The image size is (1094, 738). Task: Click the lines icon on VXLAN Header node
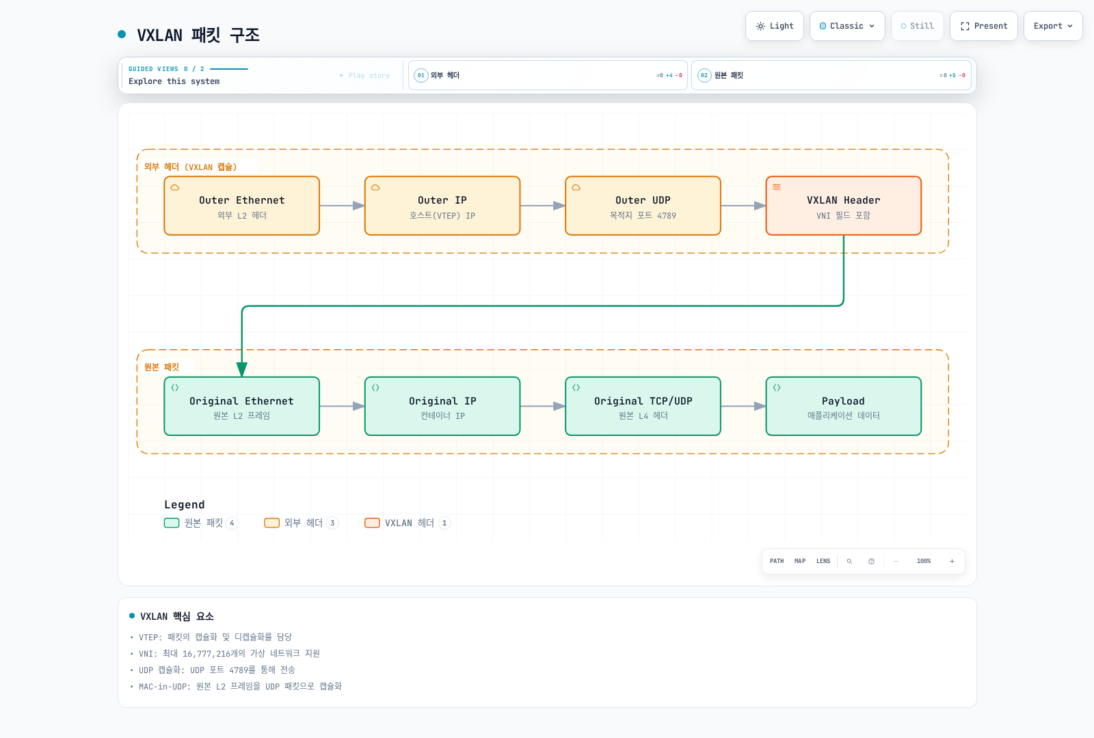(x=777, y=187)
